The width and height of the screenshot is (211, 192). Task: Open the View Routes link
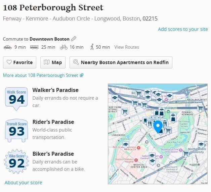127,47
